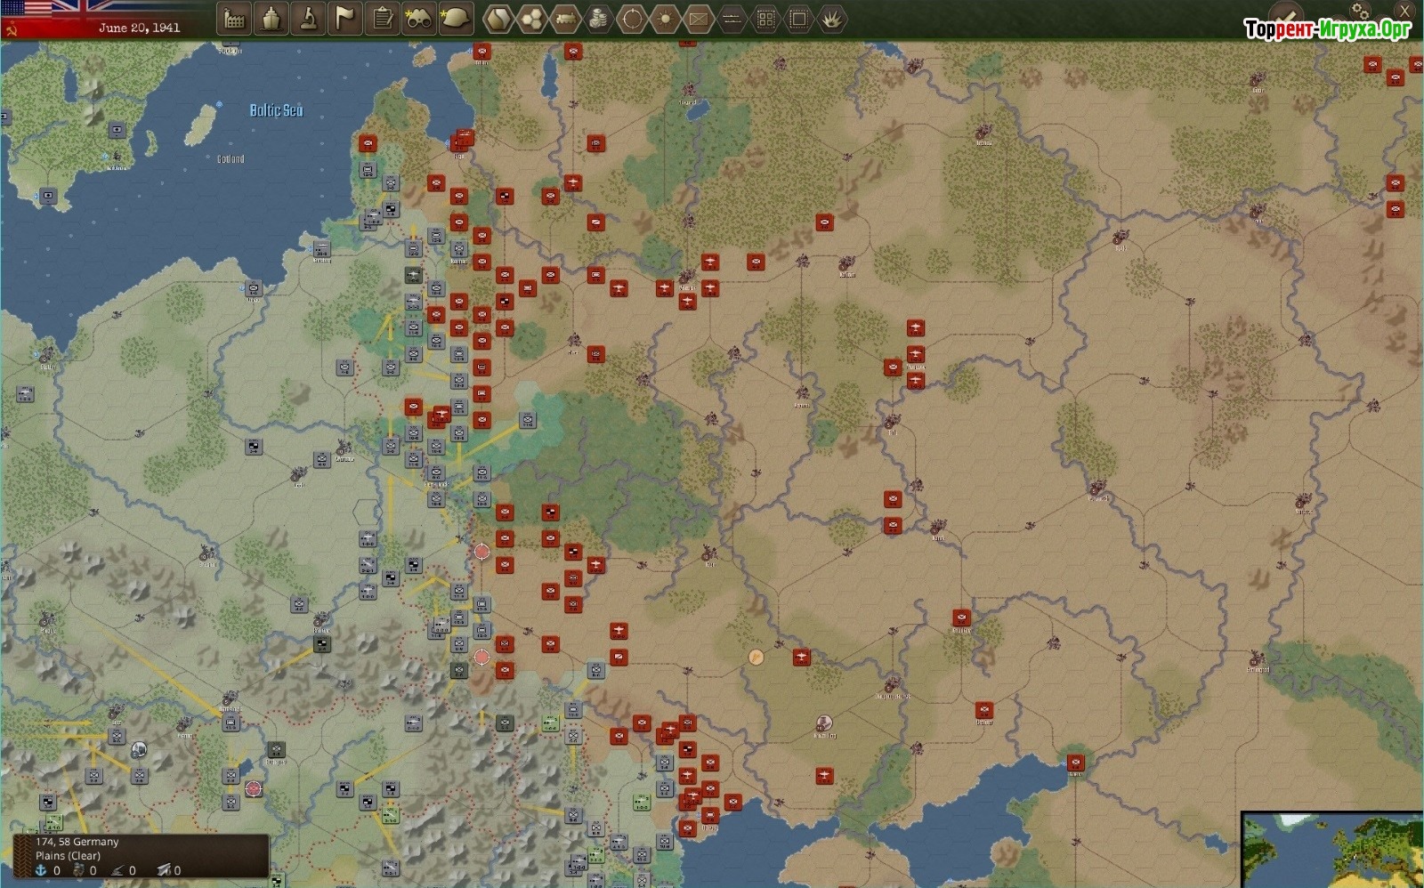Click the train rail icon

click(565, 19)
